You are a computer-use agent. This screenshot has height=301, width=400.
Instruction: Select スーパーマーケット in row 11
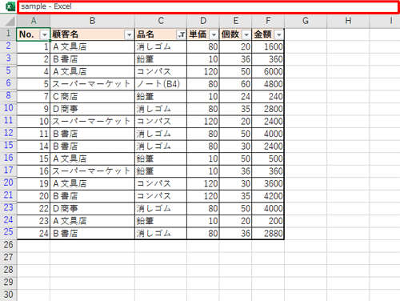click(92, 122)
